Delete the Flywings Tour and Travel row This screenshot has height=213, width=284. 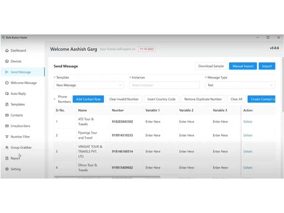click(x=248, y=135)
